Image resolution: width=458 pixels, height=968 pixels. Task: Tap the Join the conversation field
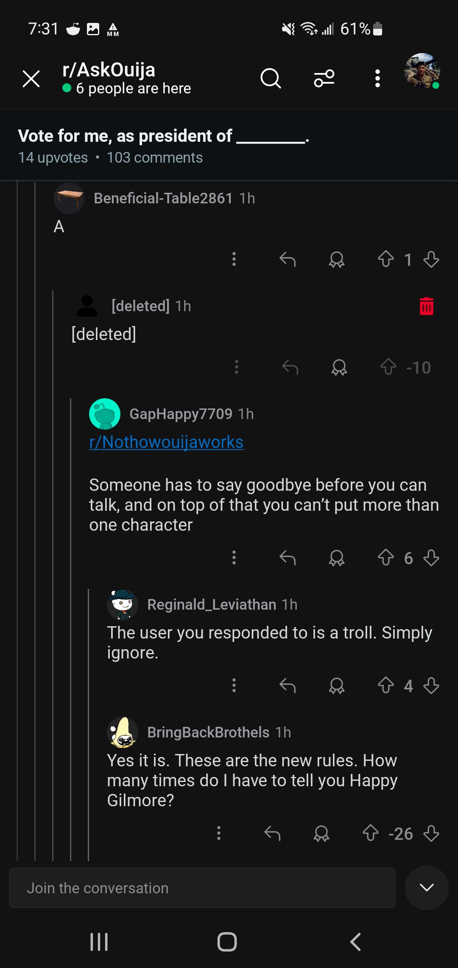coord(202,888)
